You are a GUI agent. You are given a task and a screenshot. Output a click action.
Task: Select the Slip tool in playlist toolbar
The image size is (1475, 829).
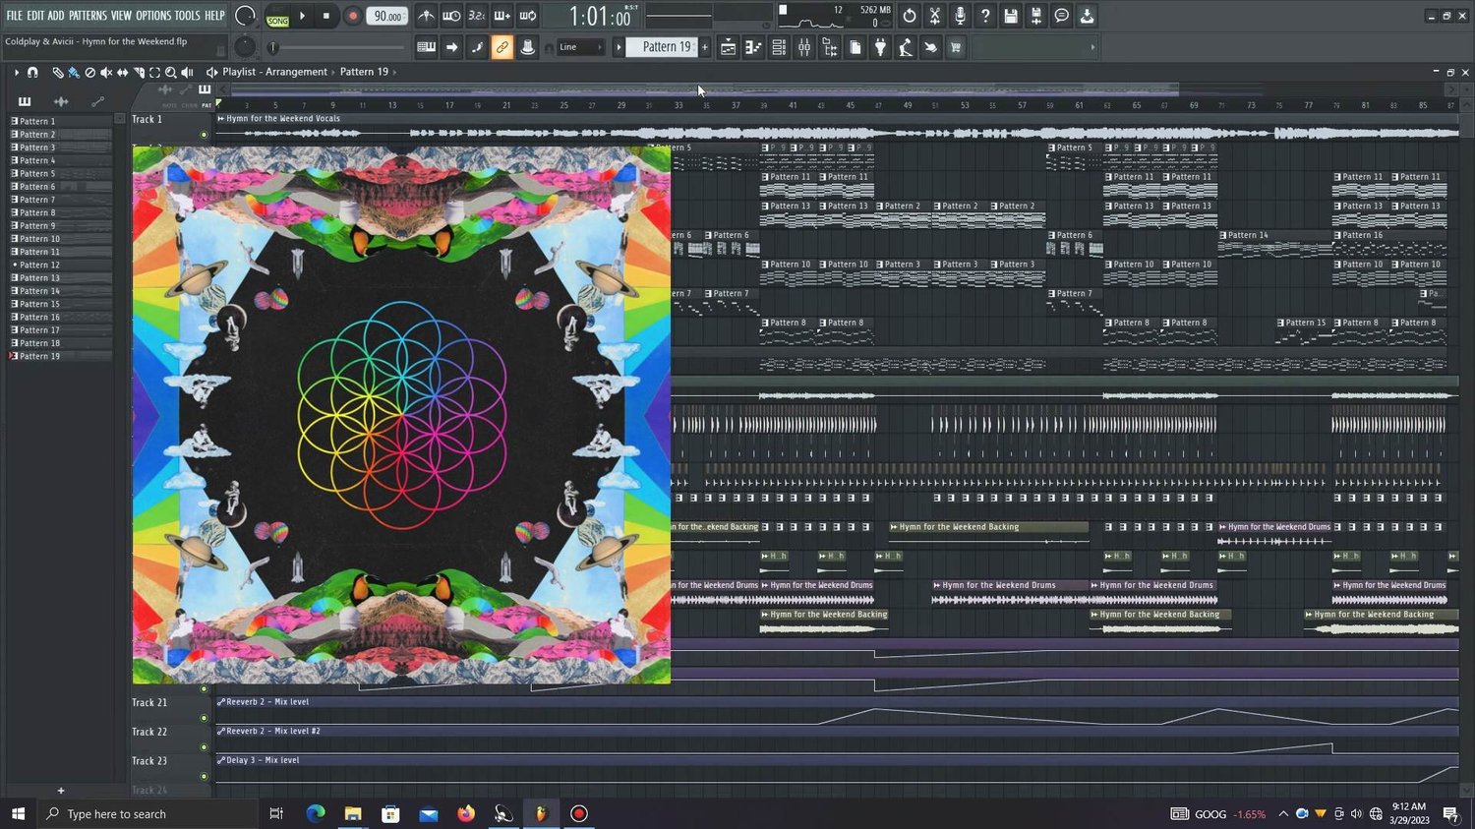point(123,72)
